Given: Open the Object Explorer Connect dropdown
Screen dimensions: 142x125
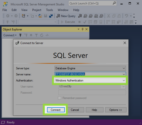Looking at the screenshot, I should pos(10,35).
